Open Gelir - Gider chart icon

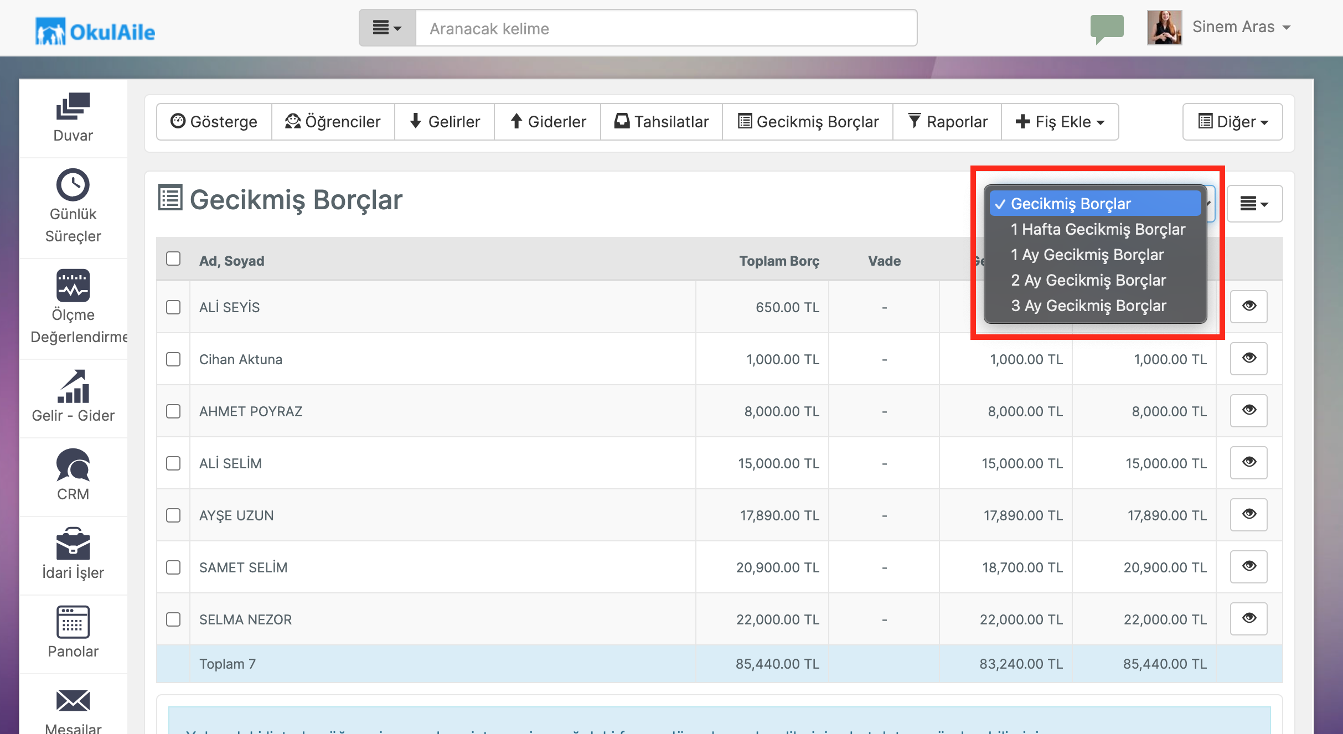(x=73, y=386)
